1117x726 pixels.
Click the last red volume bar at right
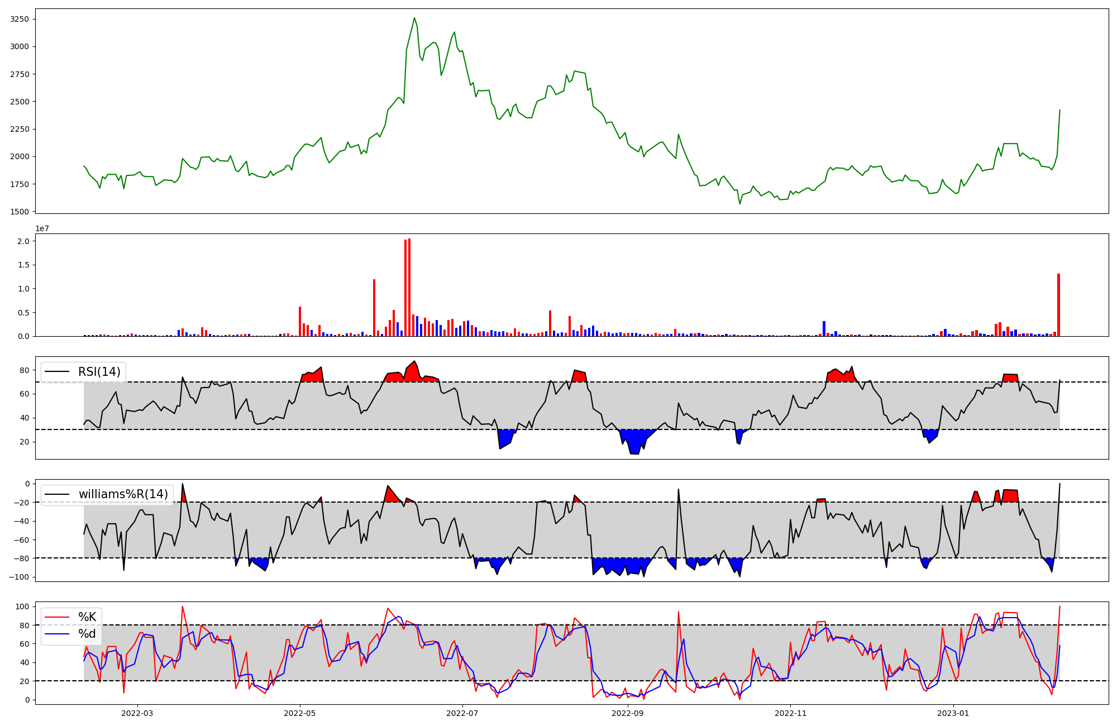click(1058, 305)
